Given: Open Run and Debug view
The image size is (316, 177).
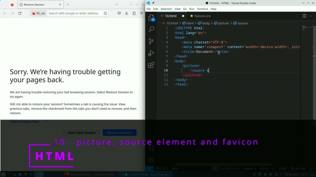Looking at the screenshot, I should click(x=151, y=53).
